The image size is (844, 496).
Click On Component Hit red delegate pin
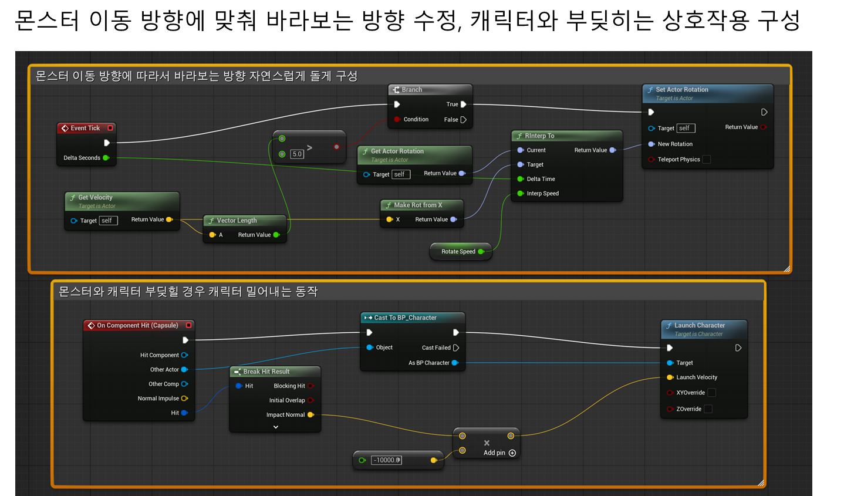point(188,325)
